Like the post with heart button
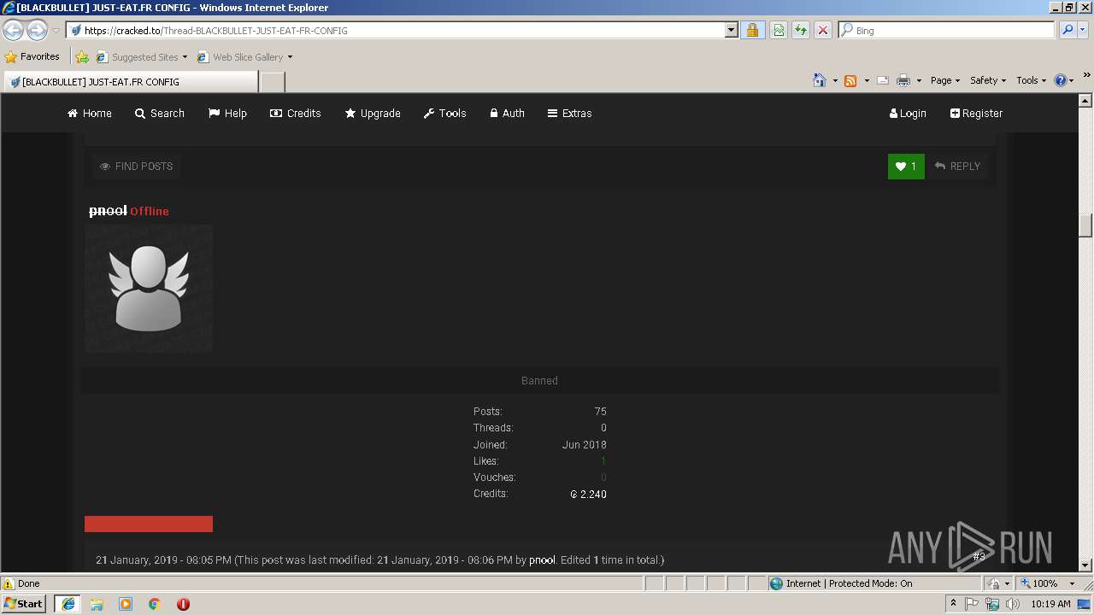This screenshot has width=1094, height=615. [906, 167]
